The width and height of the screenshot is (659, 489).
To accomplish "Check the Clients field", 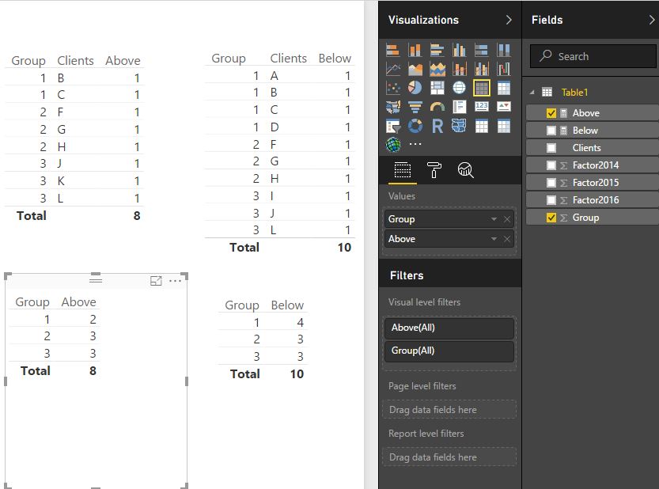I will [x=551, y=148].
